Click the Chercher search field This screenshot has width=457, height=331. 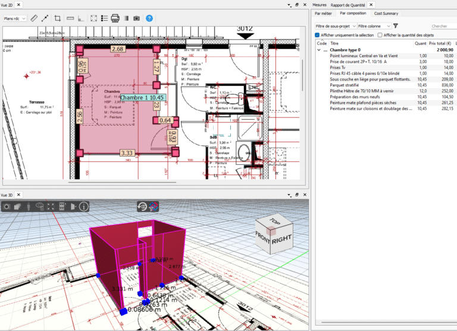tap(443, 26)
